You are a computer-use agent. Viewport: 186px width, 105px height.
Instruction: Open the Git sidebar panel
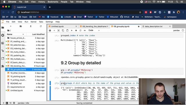(3, 43)
